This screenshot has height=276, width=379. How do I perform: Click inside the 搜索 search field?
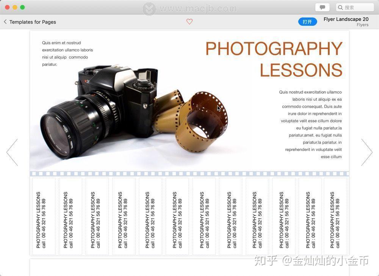coord(356,7)
